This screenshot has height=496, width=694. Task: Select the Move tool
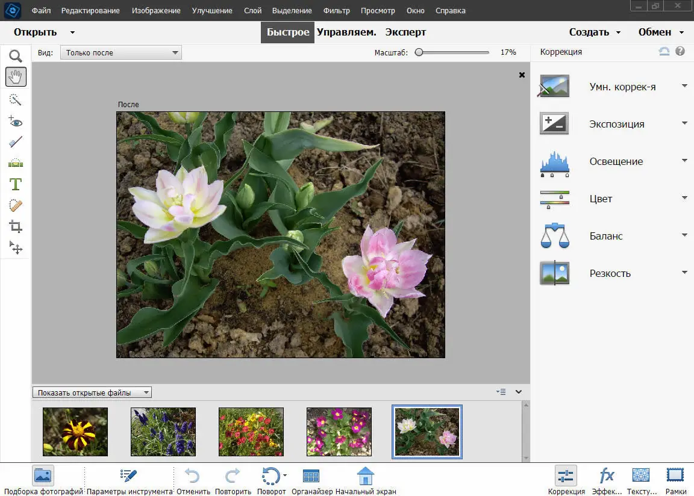(x=16, y=247)
